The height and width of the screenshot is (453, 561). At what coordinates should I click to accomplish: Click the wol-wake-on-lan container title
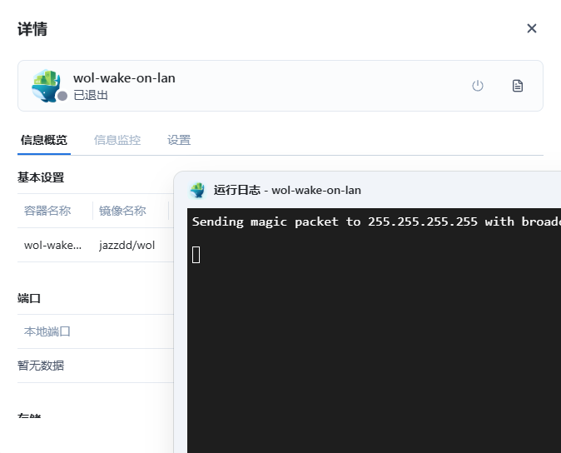click(x=124, y=78)
